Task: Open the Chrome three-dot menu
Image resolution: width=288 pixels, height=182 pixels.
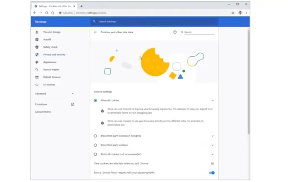Action: (x=246, y=13)
